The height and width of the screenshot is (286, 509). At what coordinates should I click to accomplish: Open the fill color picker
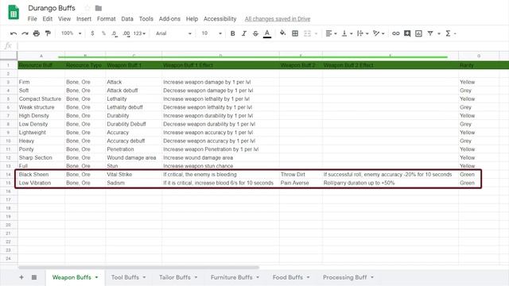[x=283, y=33]
